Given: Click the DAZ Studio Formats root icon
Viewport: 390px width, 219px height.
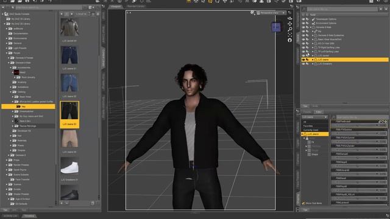Looking at the screenshot, I should tap(6, 14).
